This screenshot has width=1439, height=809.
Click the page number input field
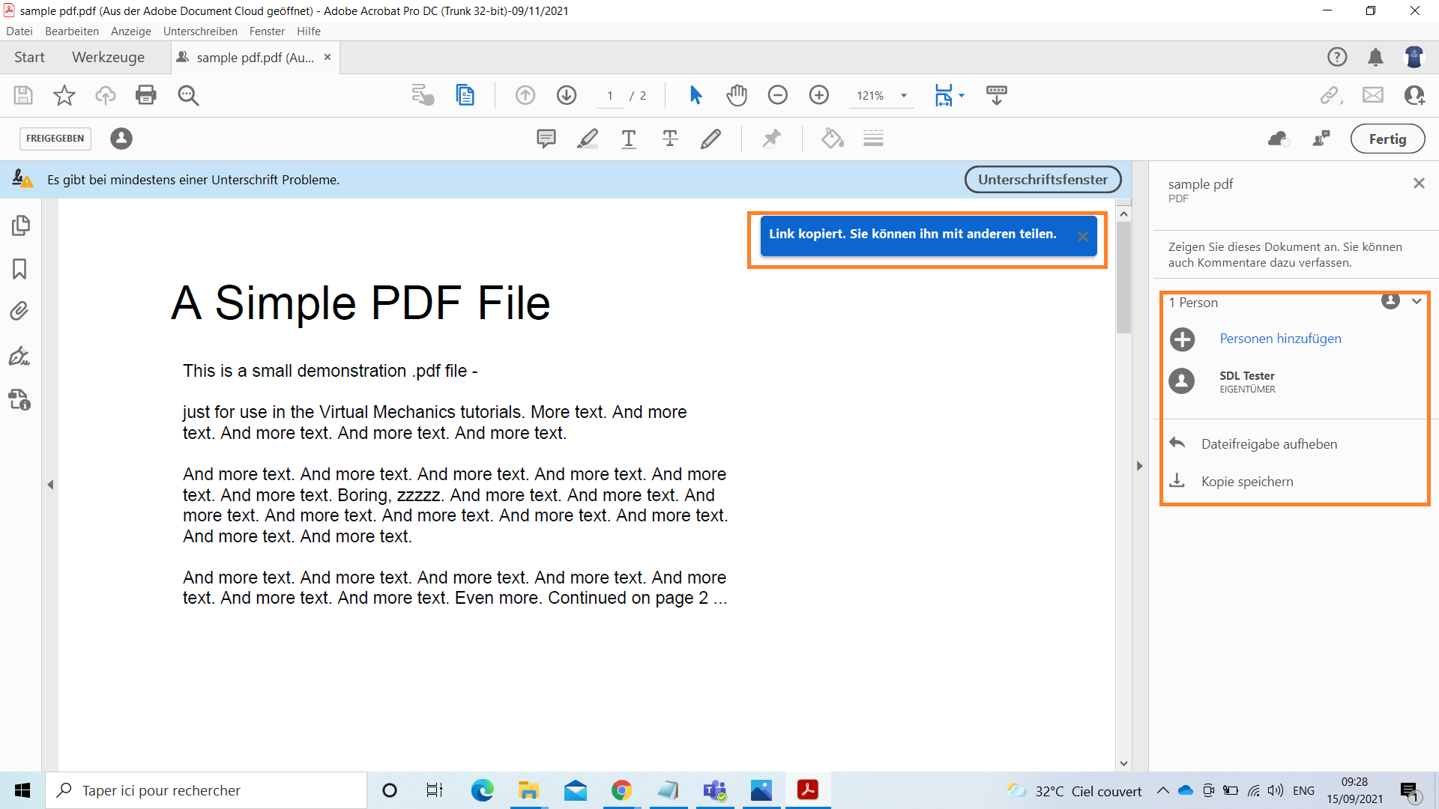pyautogui.click(x=610, y=96)
